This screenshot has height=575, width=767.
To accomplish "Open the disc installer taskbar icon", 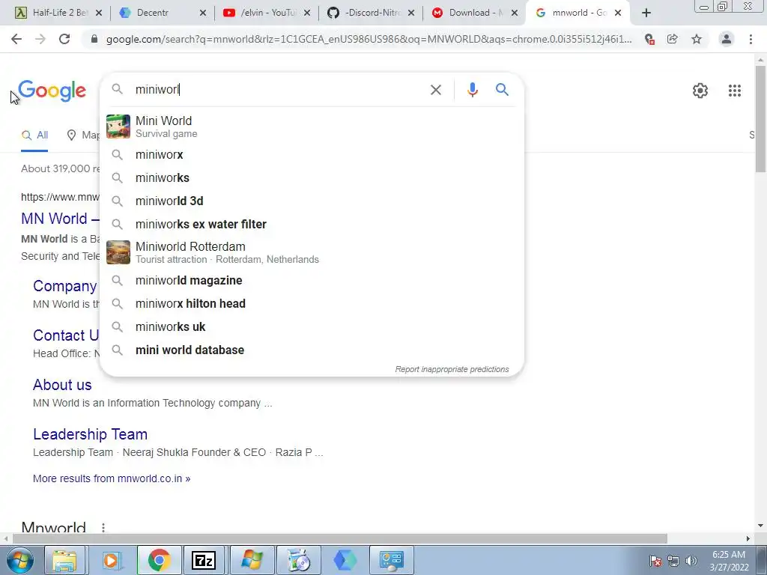I will click(298, 560).
